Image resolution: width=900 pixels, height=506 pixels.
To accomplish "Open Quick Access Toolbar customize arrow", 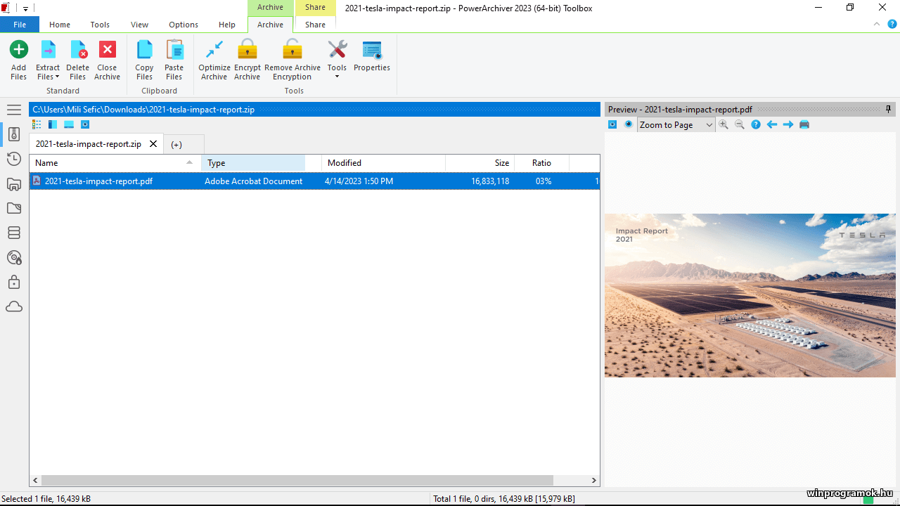I will point(25,8).
